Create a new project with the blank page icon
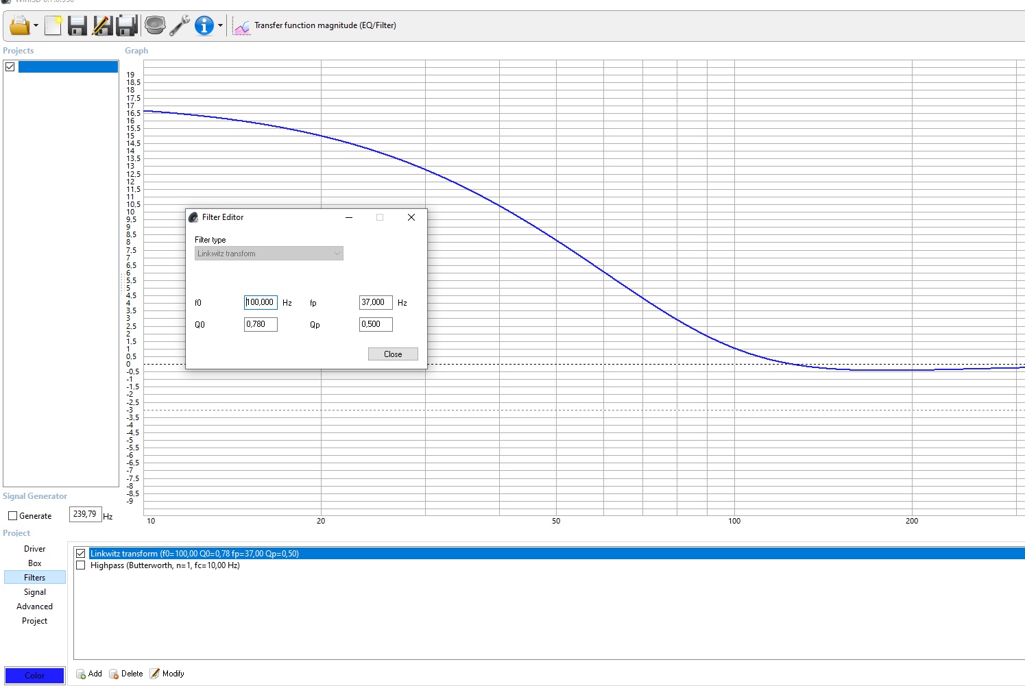The width and height of the screenshot is (1025, 686). [53, 26]
